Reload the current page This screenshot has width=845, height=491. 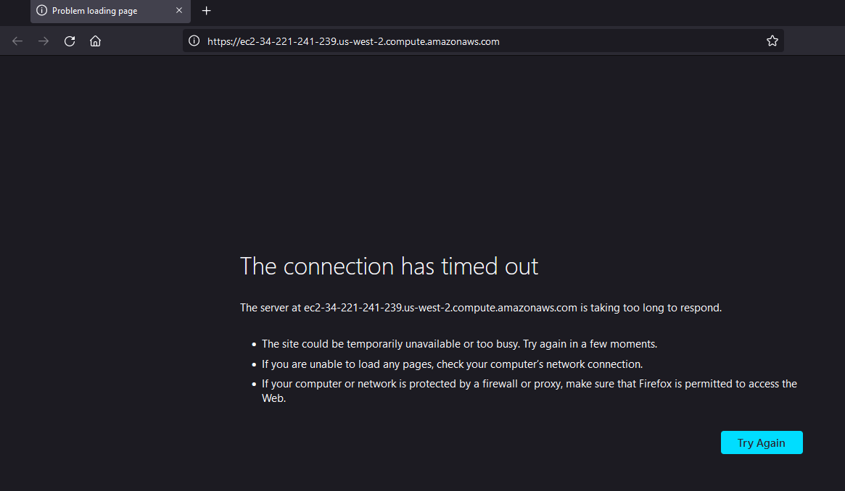click(x=70, y=41)
